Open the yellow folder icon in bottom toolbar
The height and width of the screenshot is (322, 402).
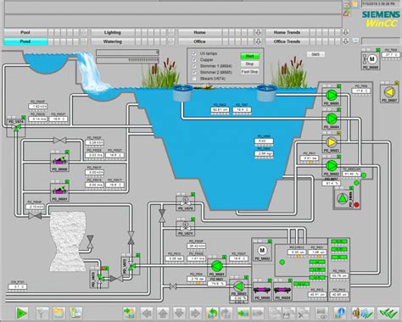(59, 313)
